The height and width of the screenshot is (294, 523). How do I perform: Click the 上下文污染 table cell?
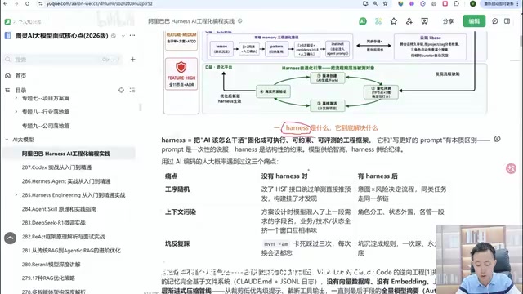pos(181,212)
